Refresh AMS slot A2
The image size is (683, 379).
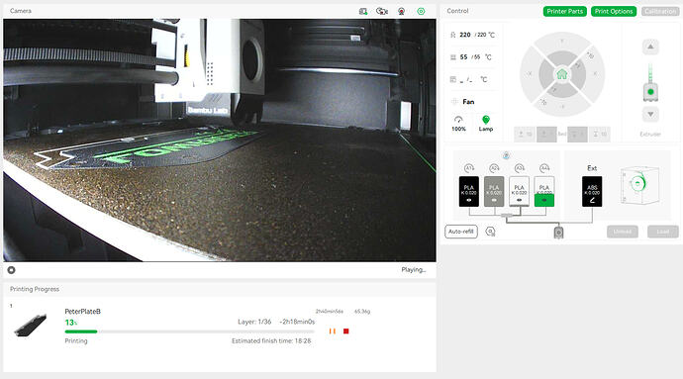point(494,168)
